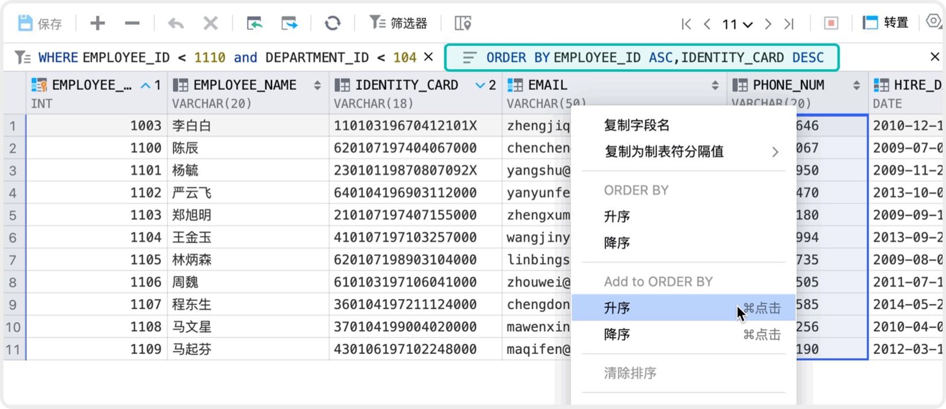Click name cell 马起芬
Image resolution: width=946 pixels, height=409 pixels.
pyautogui.click(x=248, y=349)
